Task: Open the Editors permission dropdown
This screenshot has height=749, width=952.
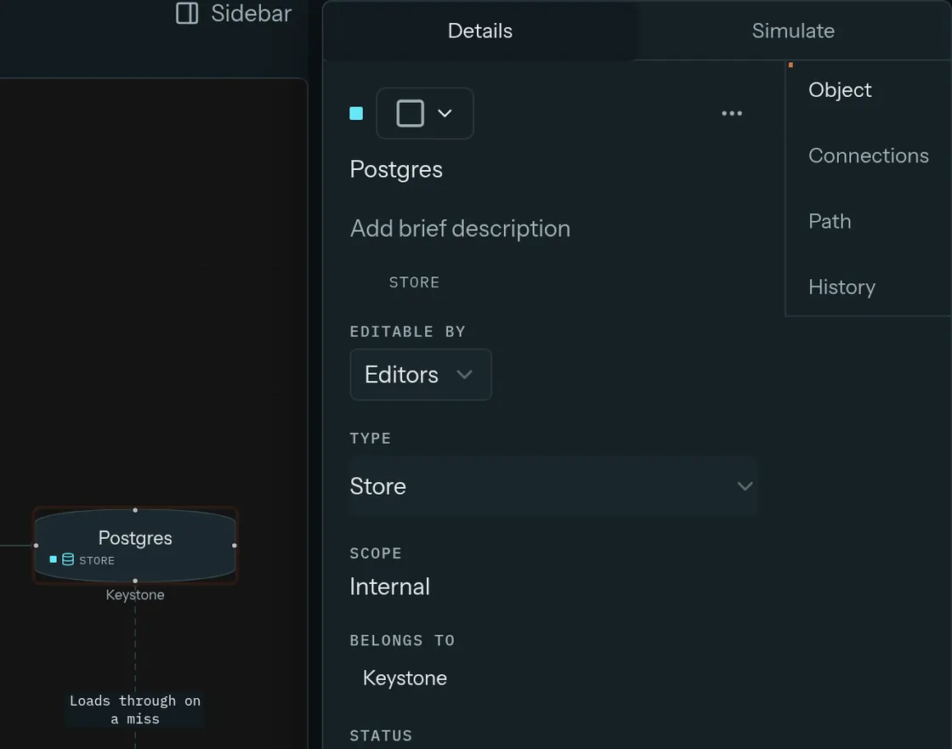Action: pyautogui.click(x=421, y=375)
